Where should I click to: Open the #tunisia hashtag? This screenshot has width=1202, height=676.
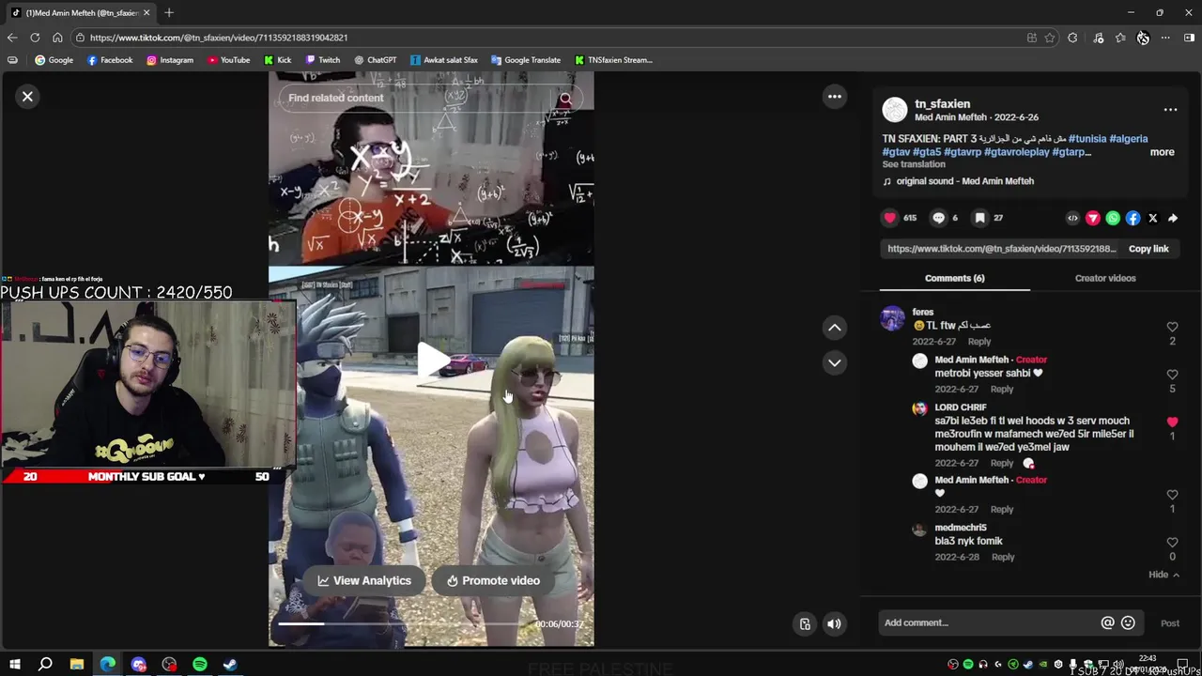[x=1086, y=139]
